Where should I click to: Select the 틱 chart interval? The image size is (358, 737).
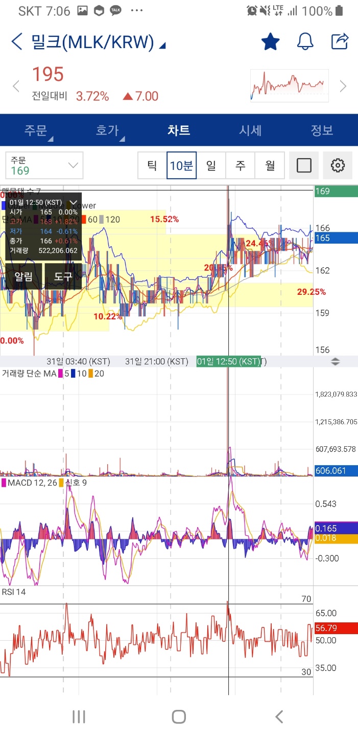(x=152, y=165)
